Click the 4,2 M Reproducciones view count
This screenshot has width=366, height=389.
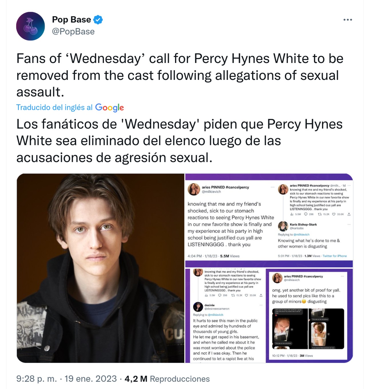[x=167, y=379]
